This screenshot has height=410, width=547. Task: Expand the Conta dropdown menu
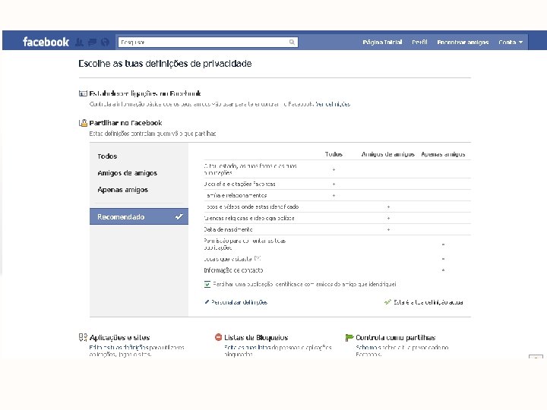click(511, 43)
